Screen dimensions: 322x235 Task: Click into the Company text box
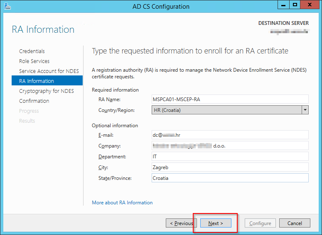pyautogui.click(x=230, y=145)
